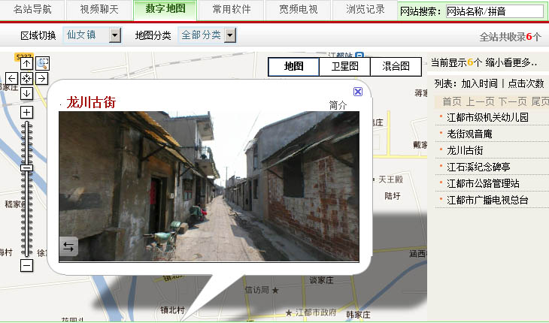Open 江都市公路管理站 from the list
The width and height of the screenshot is (549, 323).
[483, 183]
